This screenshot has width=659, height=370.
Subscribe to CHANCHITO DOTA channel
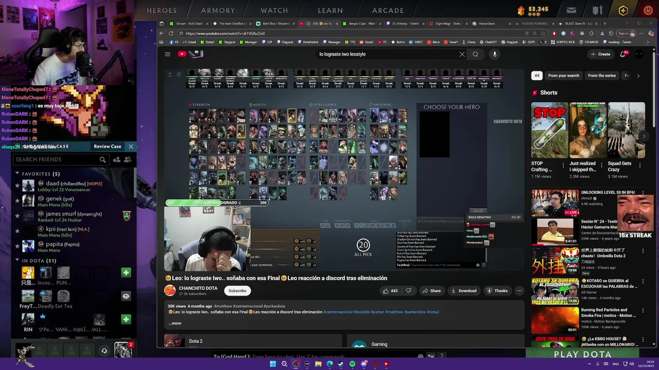tap(237, 291)
